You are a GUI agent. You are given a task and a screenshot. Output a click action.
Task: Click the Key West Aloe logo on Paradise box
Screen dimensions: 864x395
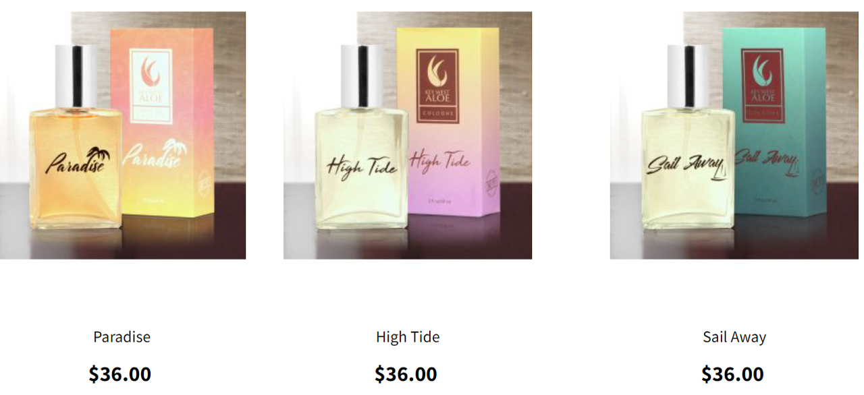pyautogui.click(x=151, y=86)
